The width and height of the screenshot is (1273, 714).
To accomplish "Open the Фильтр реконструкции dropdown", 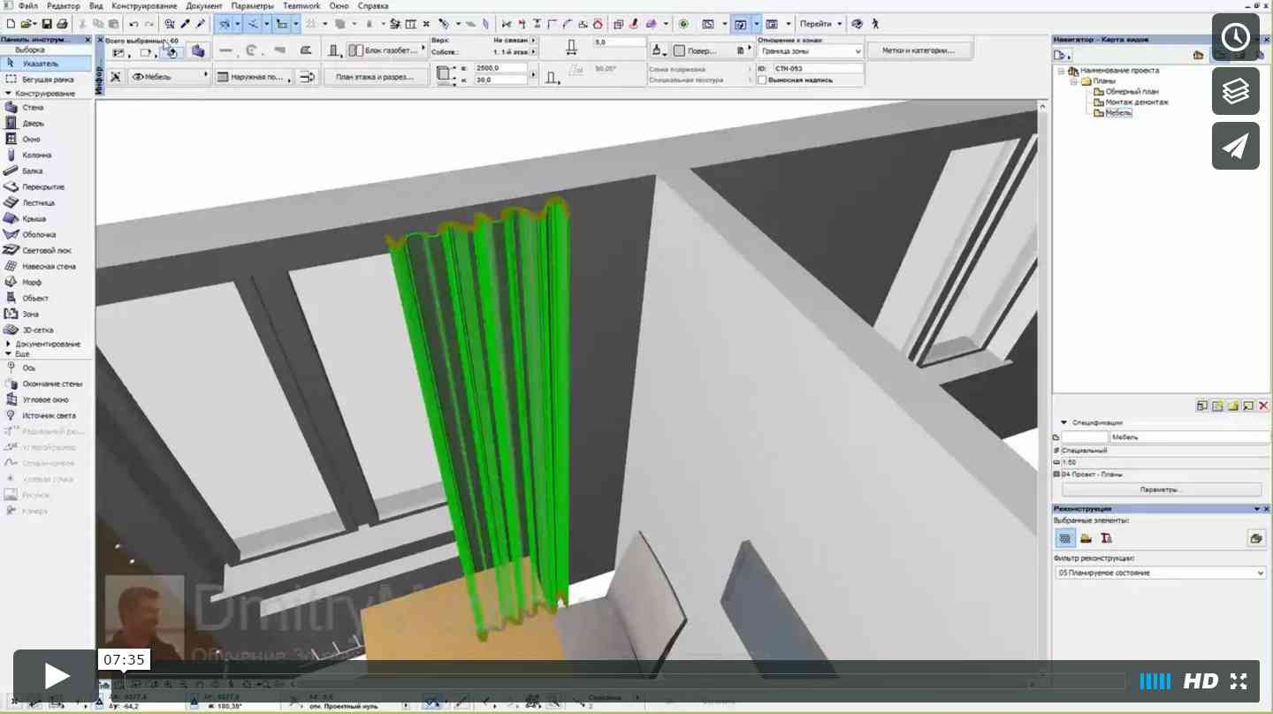I will pos(1160,573).
